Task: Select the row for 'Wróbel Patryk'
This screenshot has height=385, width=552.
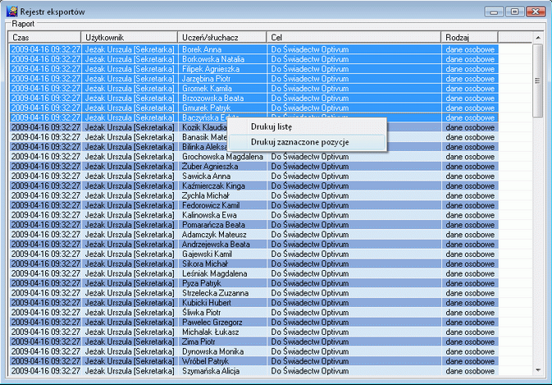Action: [253, 361]
